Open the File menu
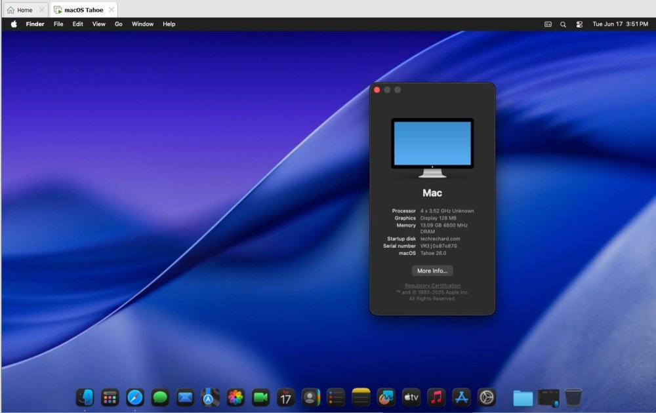Screen dimensions: 656x413 [x=58, y=24]
